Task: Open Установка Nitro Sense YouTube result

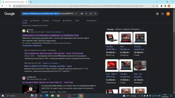Action: 48,82
